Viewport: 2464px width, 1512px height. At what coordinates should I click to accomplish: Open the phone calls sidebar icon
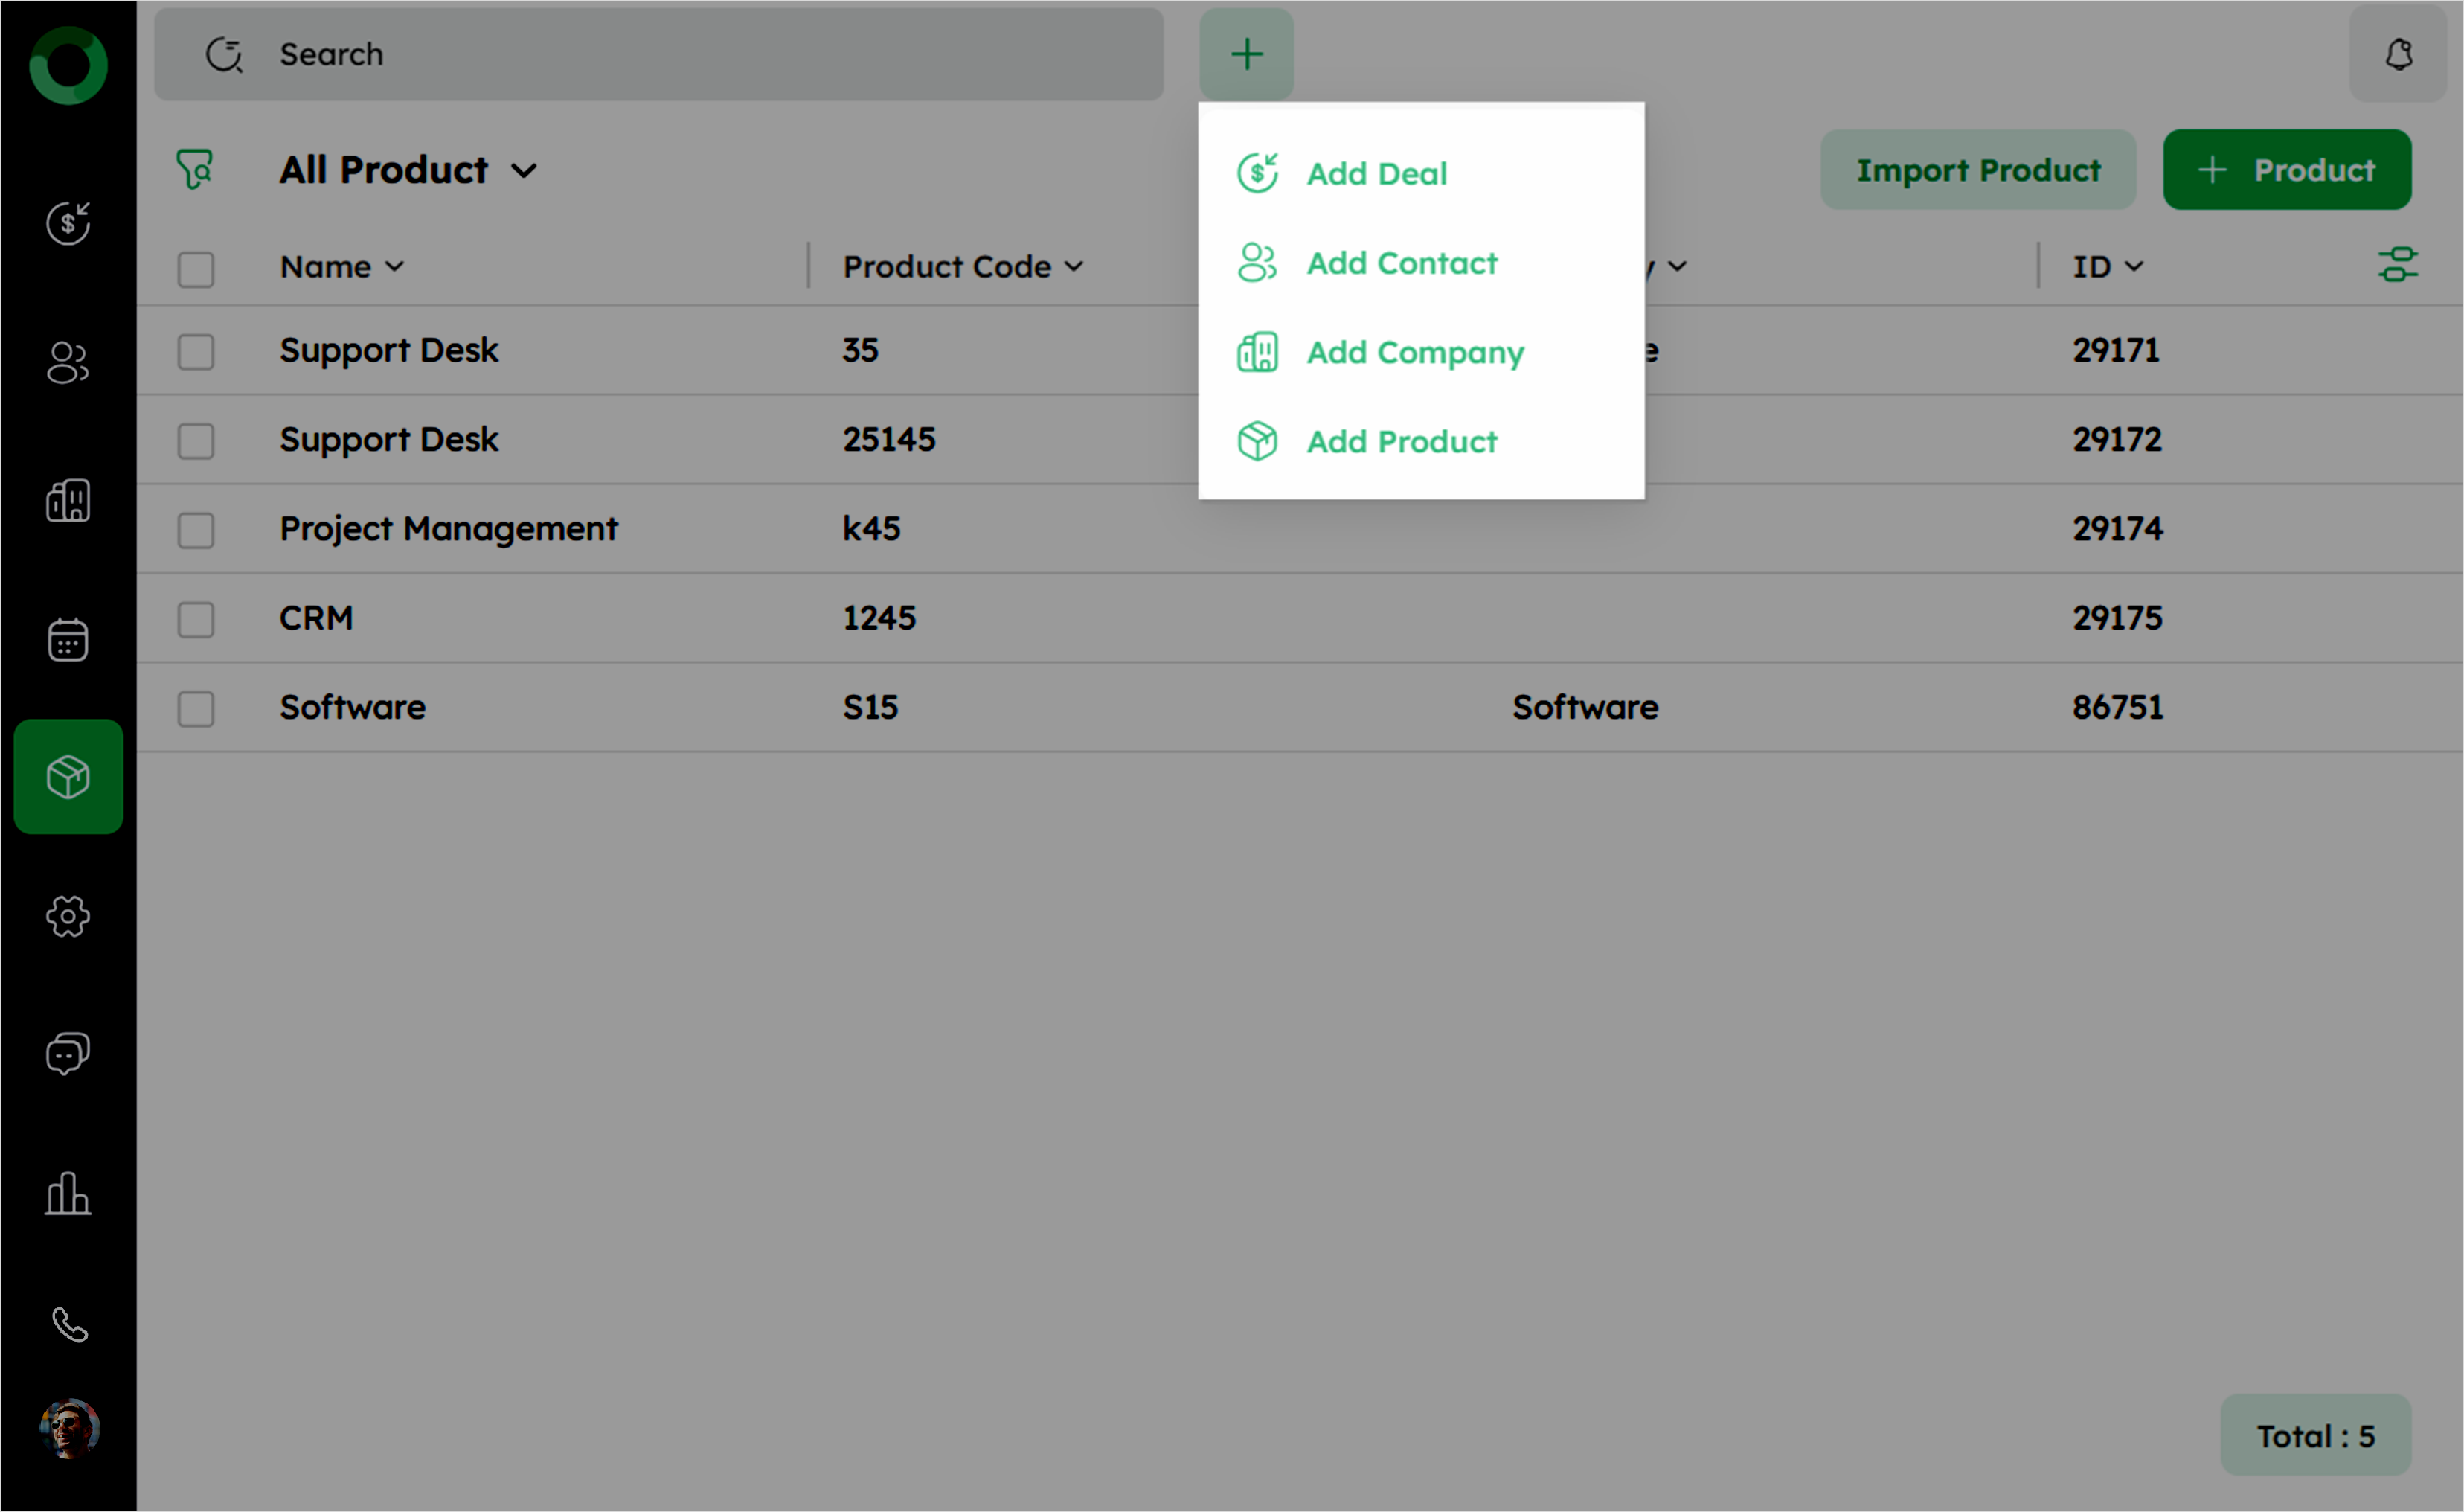click(68, 1324)
